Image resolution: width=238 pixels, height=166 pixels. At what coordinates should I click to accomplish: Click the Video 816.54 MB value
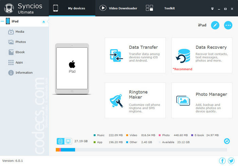point(148,135)
